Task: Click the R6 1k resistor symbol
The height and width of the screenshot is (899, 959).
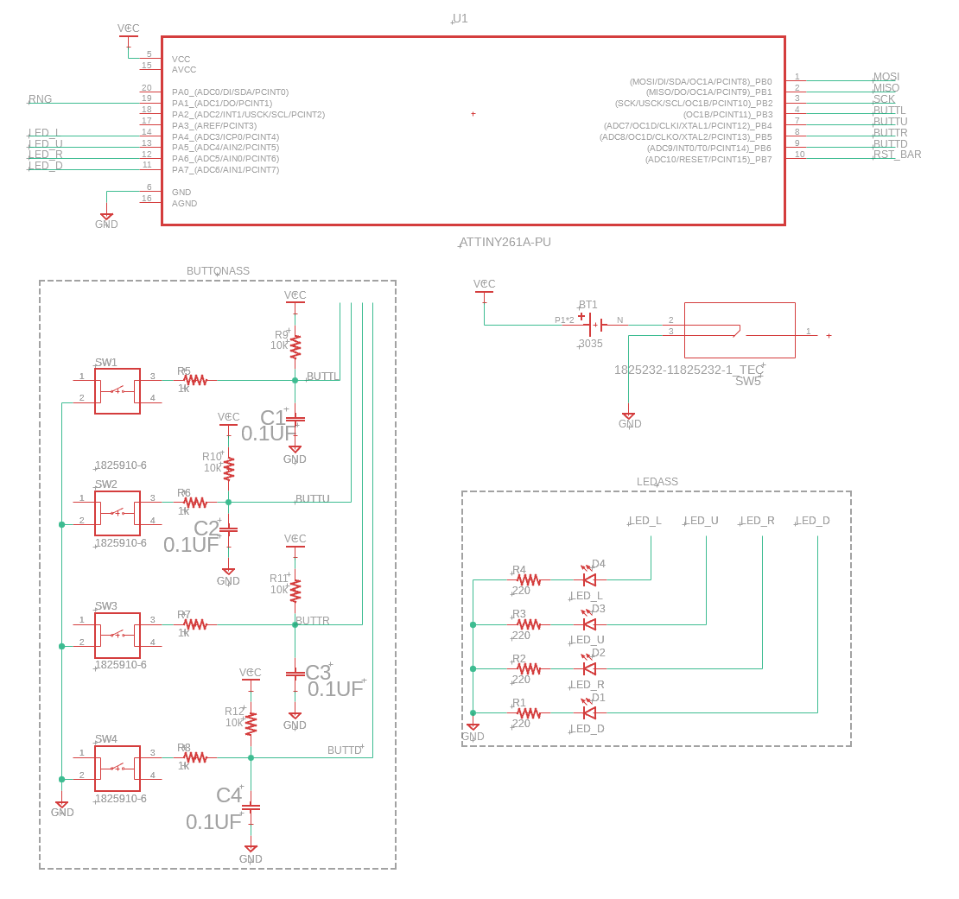Action: [x=195, y=503]
